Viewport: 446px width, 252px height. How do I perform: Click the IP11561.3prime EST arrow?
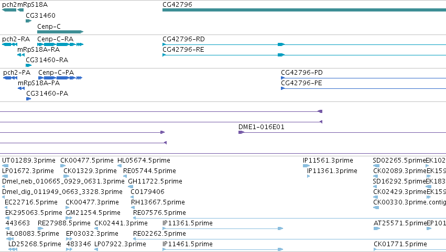tap(306, 166)
